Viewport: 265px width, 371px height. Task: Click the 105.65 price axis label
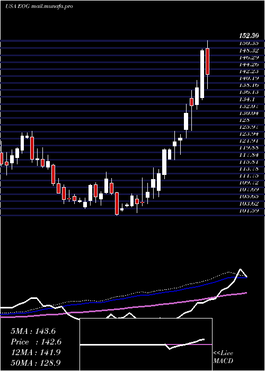point(249,196)
